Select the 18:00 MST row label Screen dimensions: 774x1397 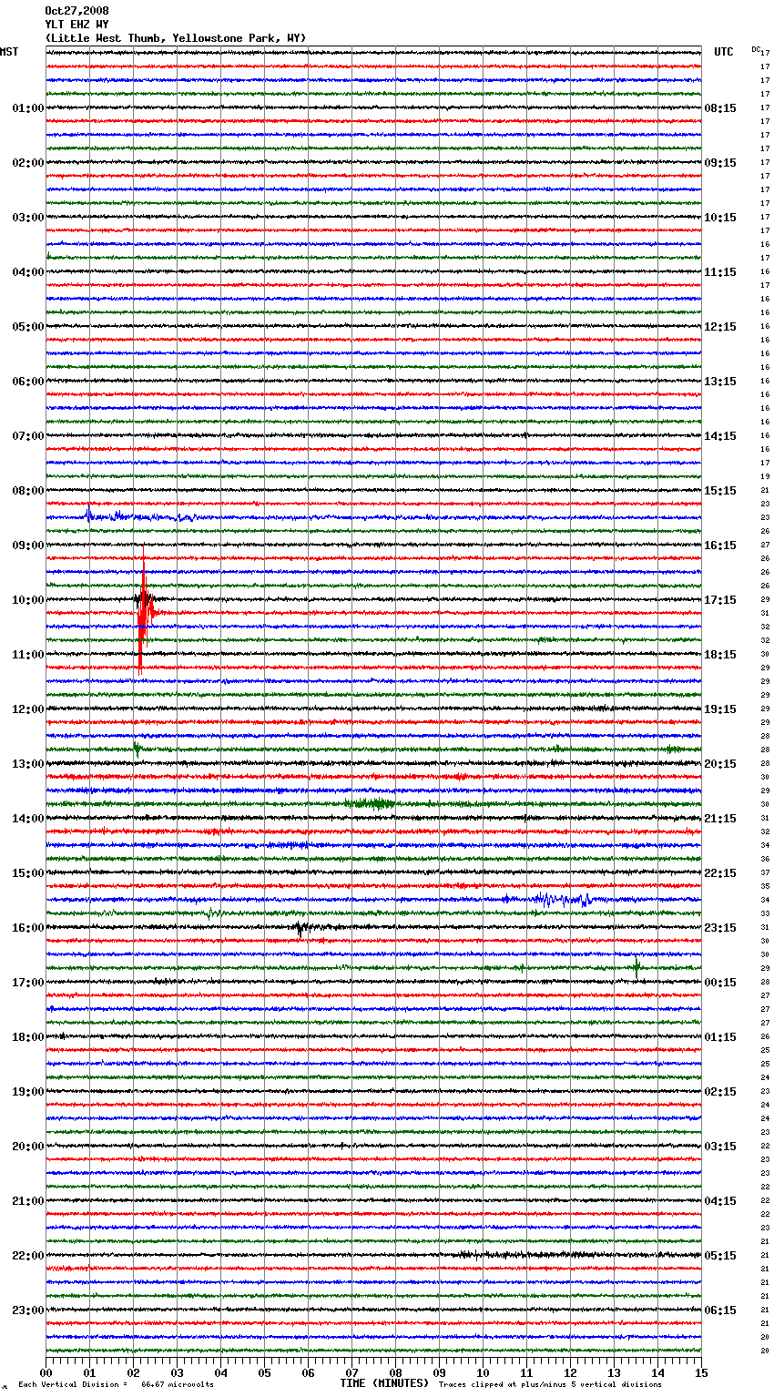(28, 1037)
